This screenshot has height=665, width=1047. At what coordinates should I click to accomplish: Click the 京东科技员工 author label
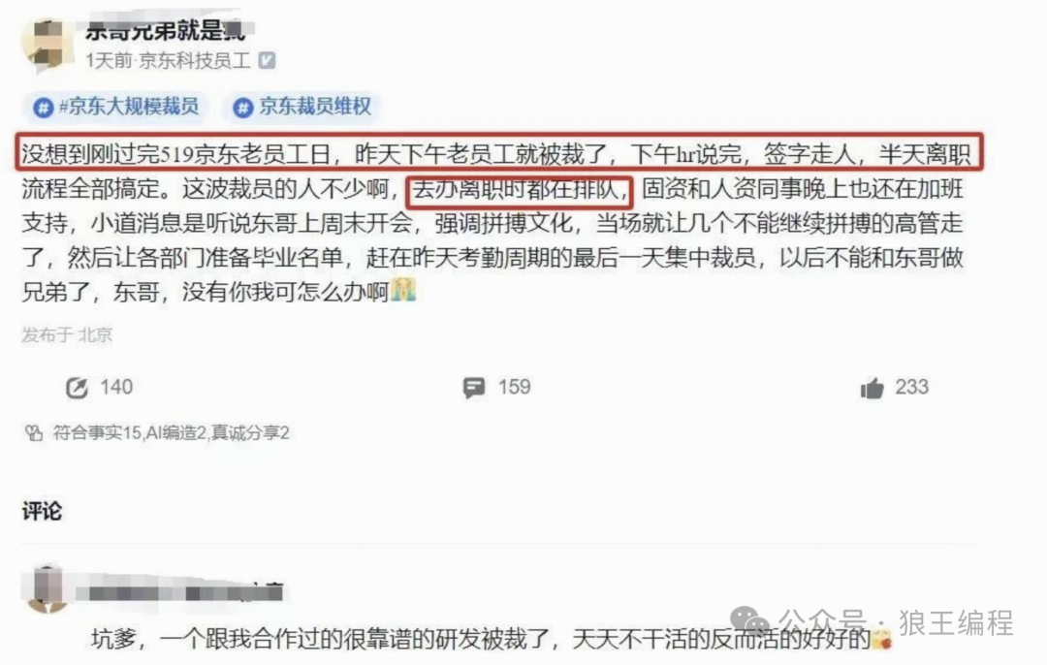194,61
